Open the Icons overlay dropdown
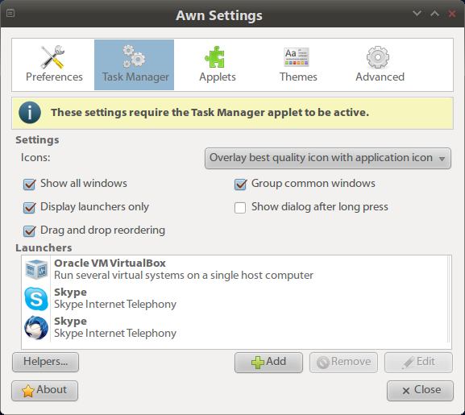The image size is (465, 415). [x=328, y=158]
